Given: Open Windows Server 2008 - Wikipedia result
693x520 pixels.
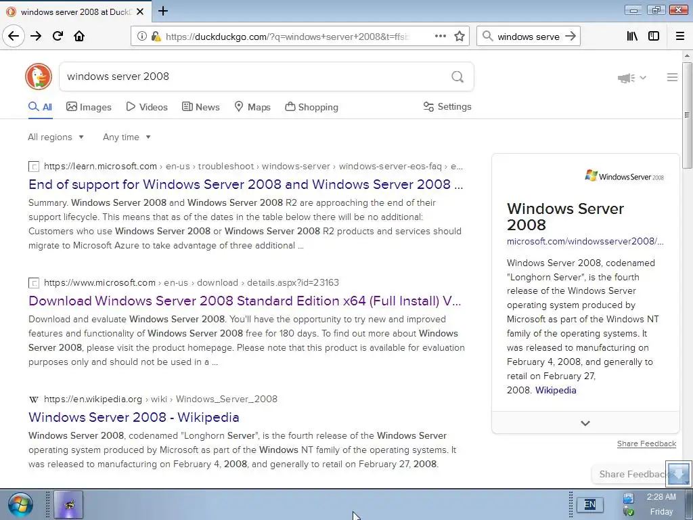Looking at the screenshot, I should pos(134,417).
